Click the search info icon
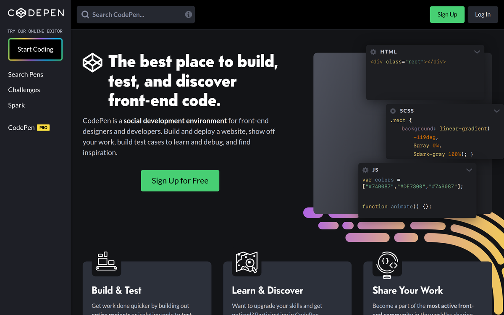The width and height of the screenshot is (504, 315). [x=189, y=14]
